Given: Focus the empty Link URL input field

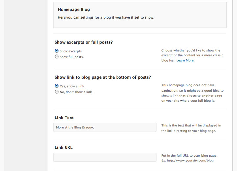Looking at the screenshot, I should [x=105, y=157].
